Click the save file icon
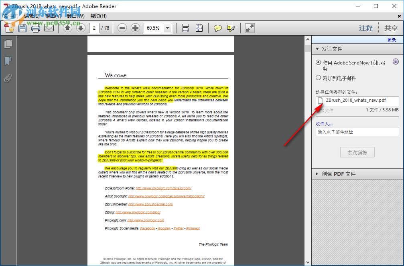Viewport: 404px width, 266px height. 22,28
